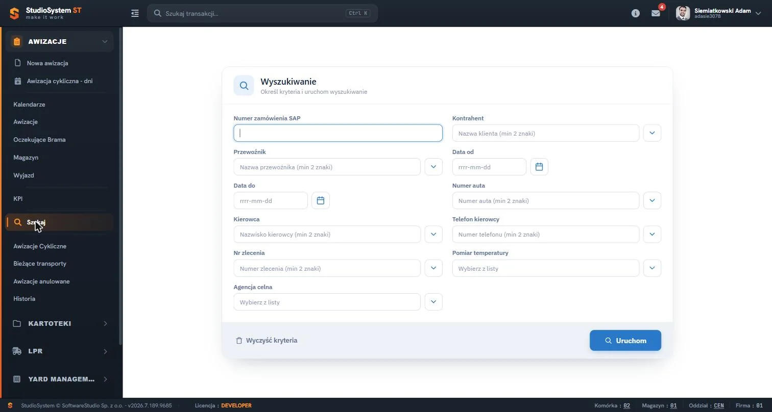Viewport: 772px width, 412px height.
Task: Open the Nr zlecenia dropdown arrow
Action: pos(433,268)
